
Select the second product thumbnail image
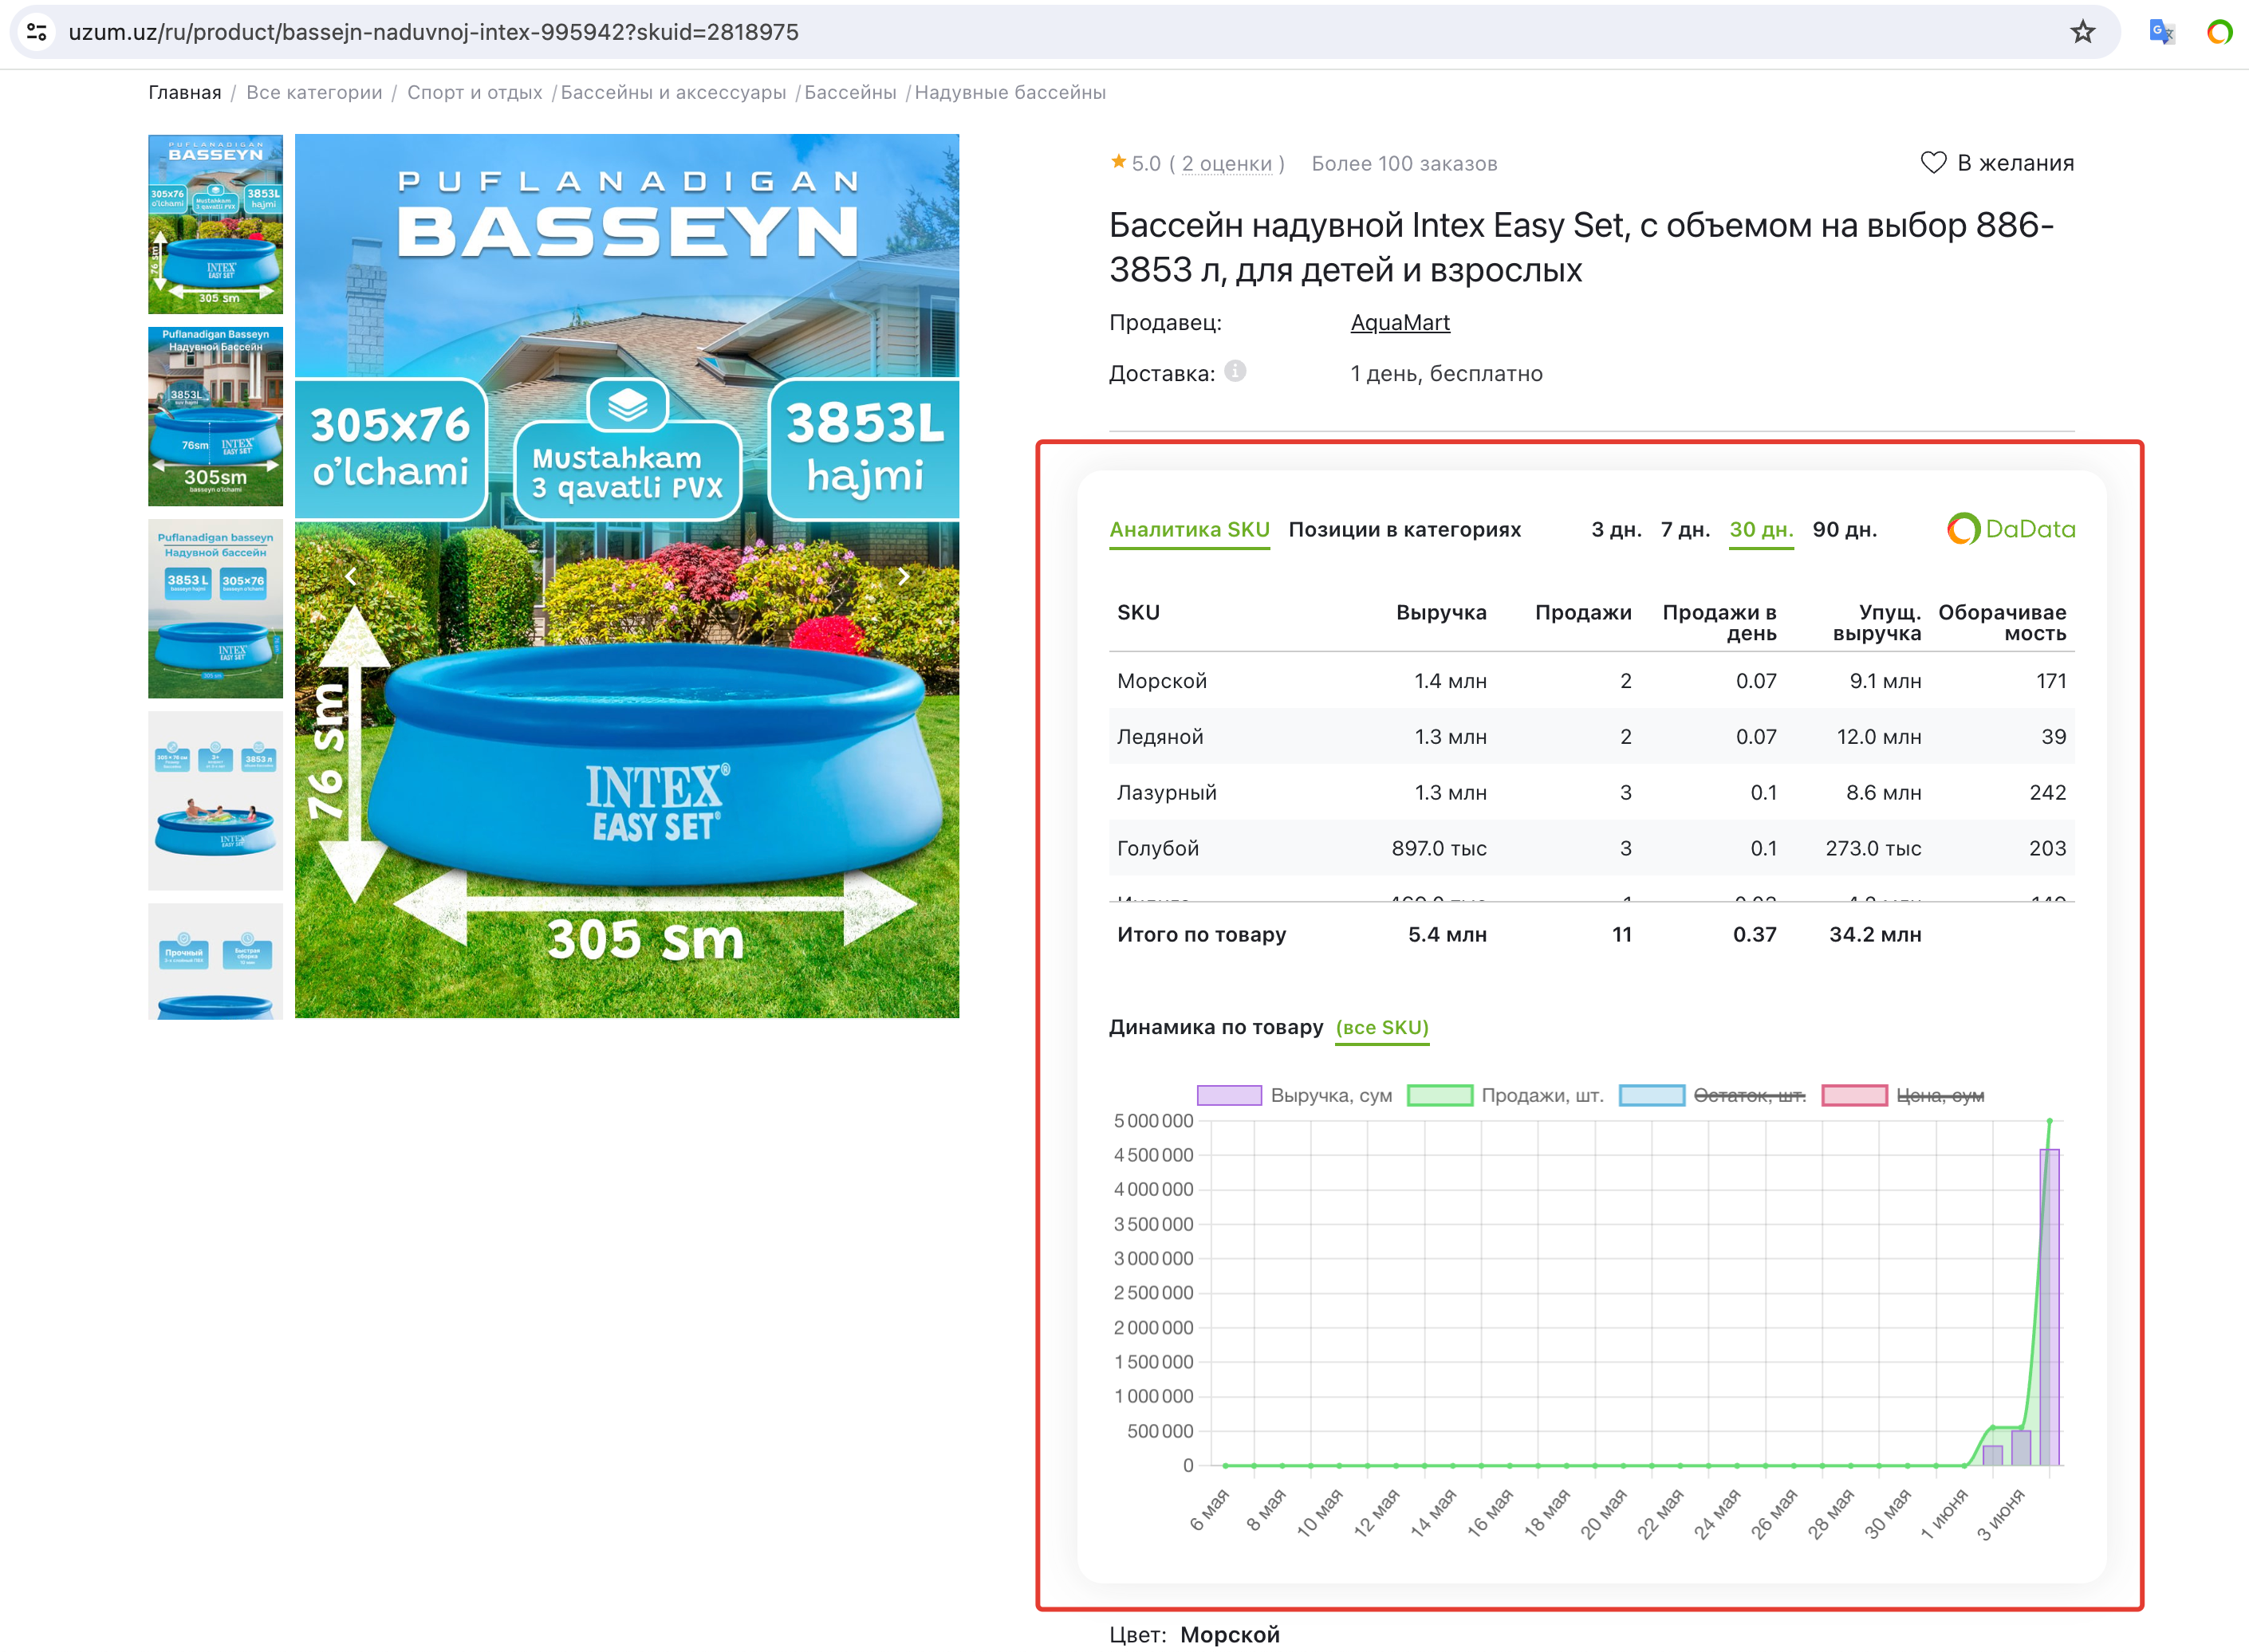pos(215,416)
